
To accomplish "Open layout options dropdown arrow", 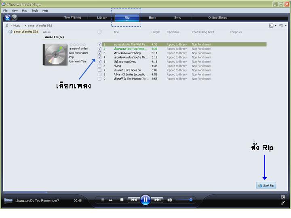I will [x=276, y=25].
